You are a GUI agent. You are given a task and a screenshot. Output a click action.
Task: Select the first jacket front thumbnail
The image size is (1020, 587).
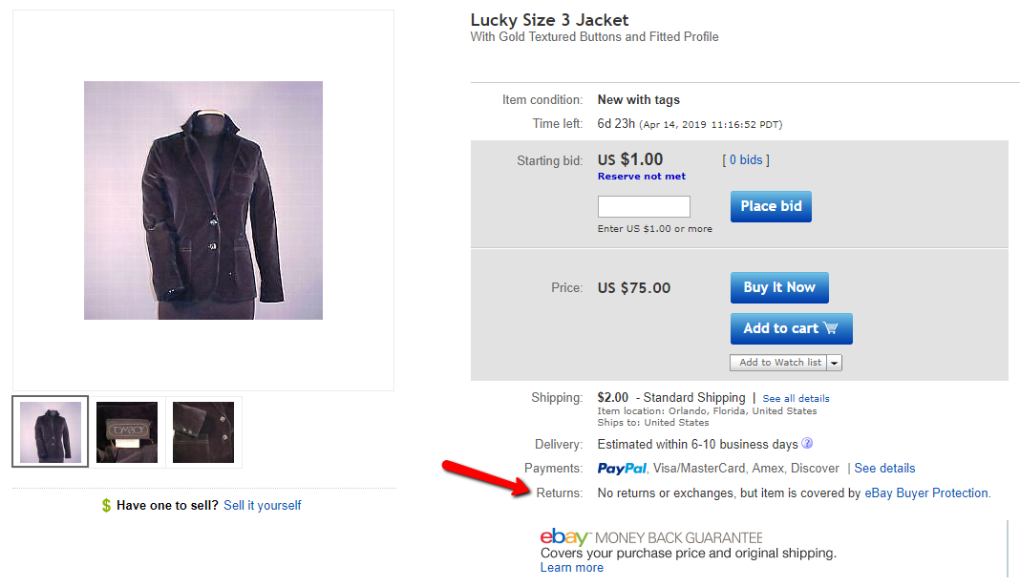(x=50, y=431)
